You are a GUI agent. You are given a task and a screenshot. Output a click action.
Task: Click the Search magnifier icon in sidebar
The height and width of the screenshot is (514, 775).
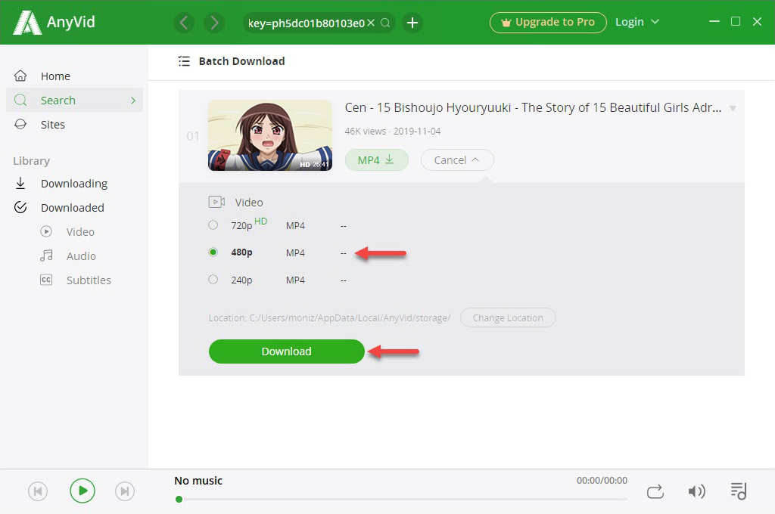pos(20,101)
